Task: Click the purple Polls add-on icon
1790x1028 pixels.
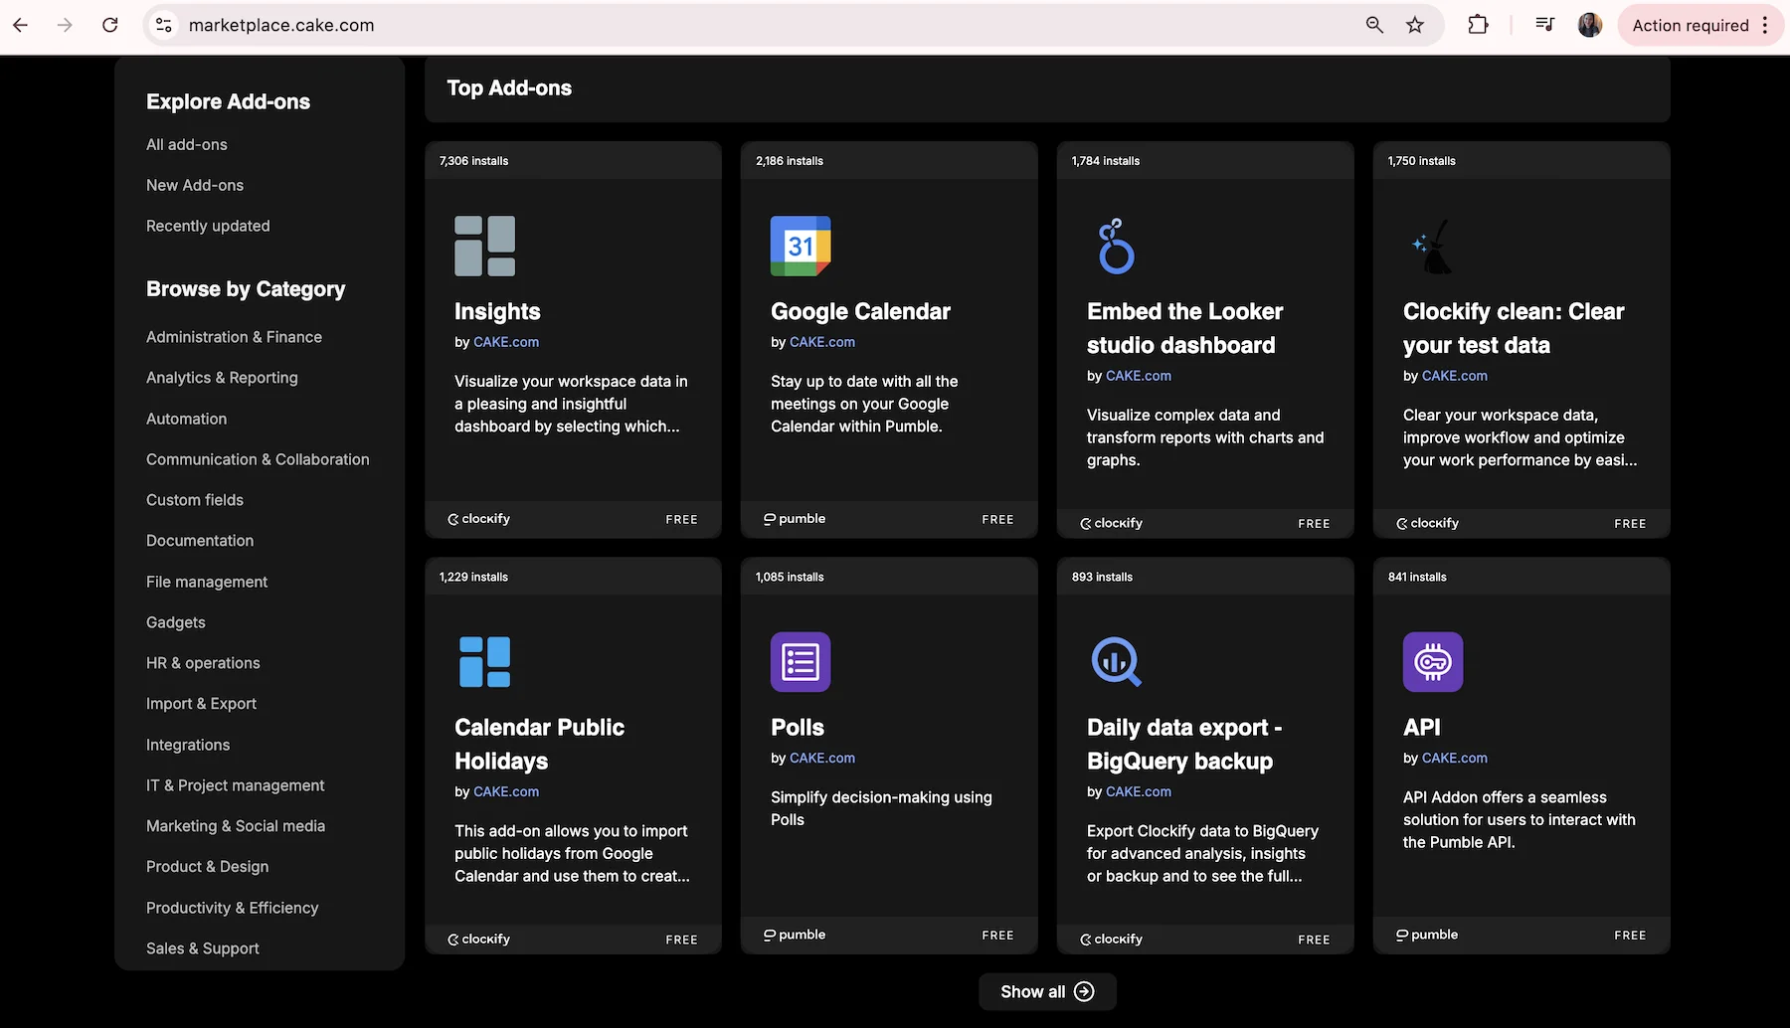Action: pyautogui.click(x=801, y=662)
